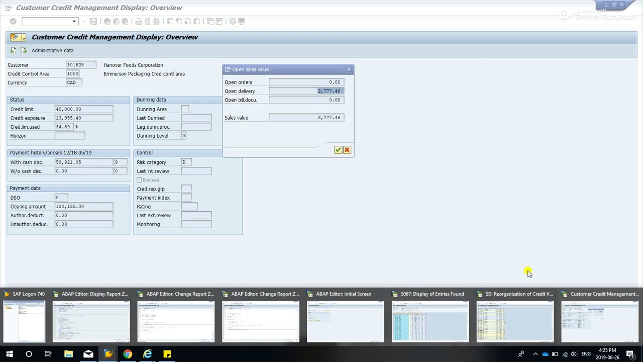Viewport: 643px width, 362px height.
Task: Click the Previous Page toolbar icon
Action: pos(179,21)
